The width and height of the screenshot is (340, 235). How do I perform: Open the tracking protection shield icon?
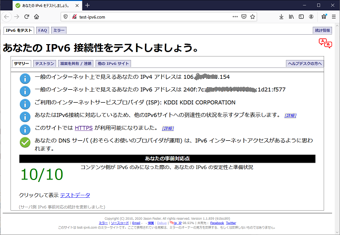pos(66,17)
